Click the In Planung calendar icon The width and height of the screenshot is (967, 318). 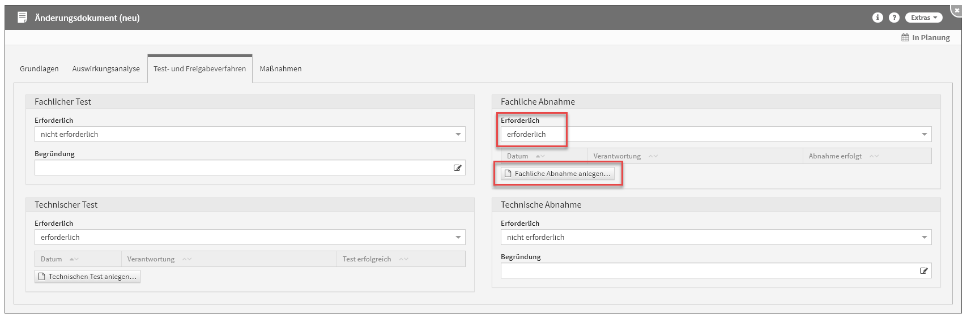click(905, 37)
